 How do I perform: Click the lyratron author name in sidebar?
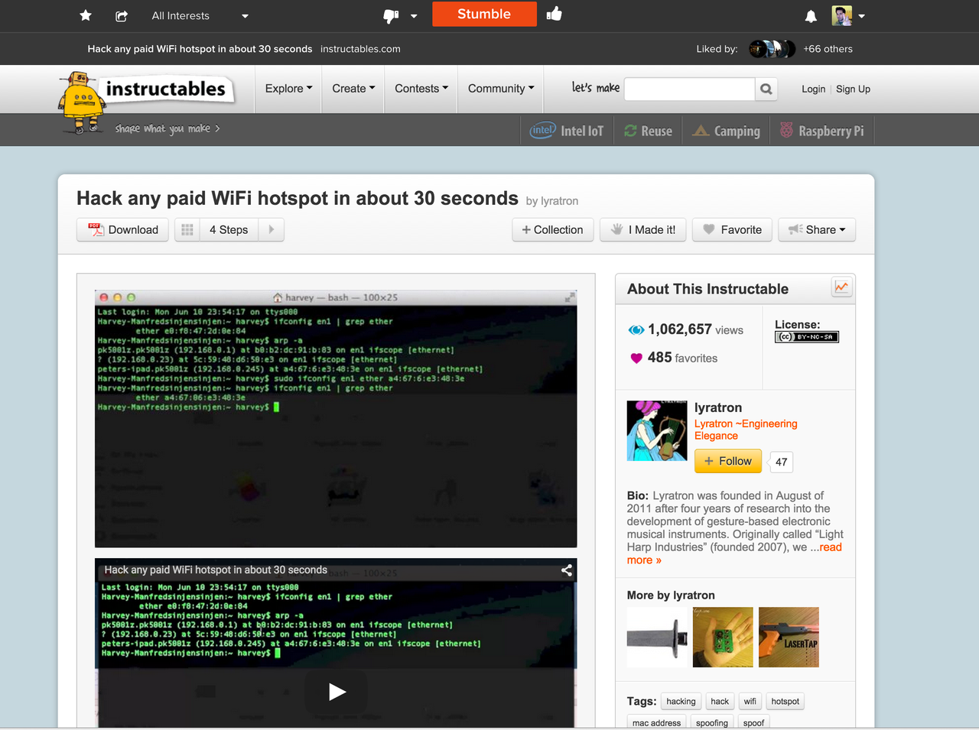pyautogui.click(x=718, y=407)
